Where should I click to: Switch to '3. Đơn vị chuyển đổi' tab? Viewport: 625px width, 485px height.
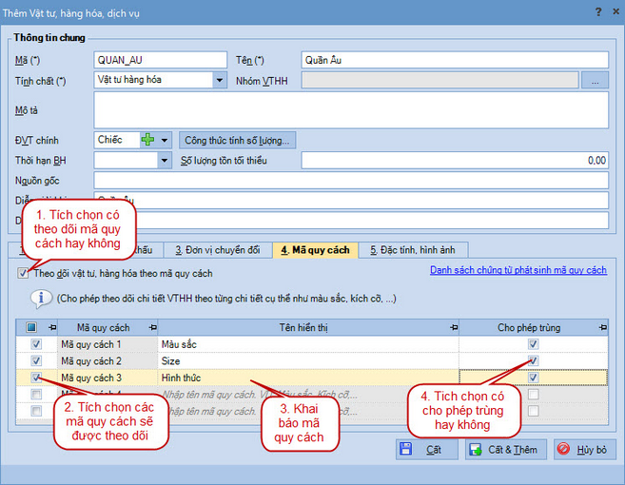click(218, 250)
